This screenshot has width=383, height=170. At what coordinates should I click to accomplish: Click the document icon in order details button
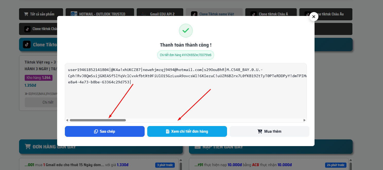(168, 131)
